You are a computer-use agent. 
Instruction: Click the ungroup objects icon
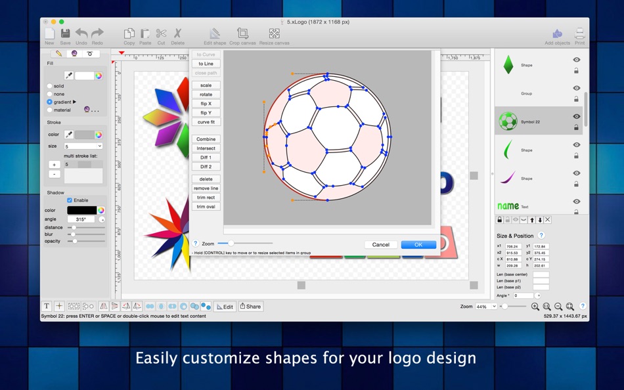coord(88,306)
